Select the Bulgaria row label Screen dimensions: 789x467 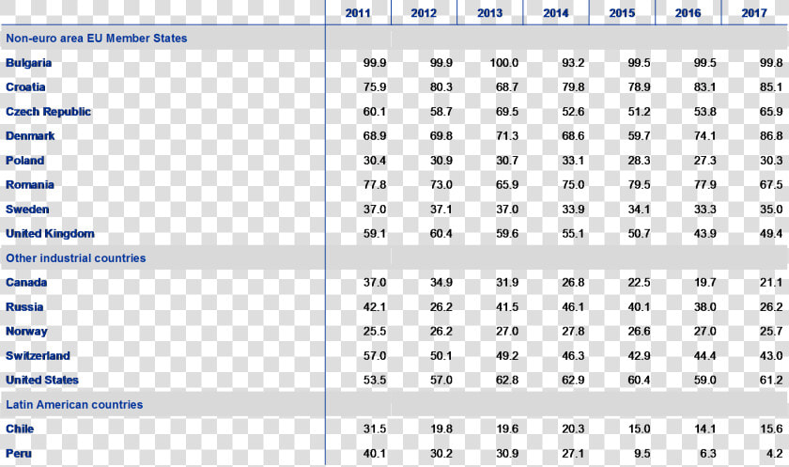click(29, 63)
